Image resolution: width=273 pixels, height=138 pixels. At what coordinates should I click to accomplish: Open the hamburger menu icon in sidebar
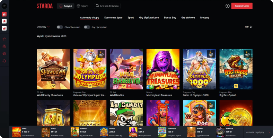[x=5, y=6]
